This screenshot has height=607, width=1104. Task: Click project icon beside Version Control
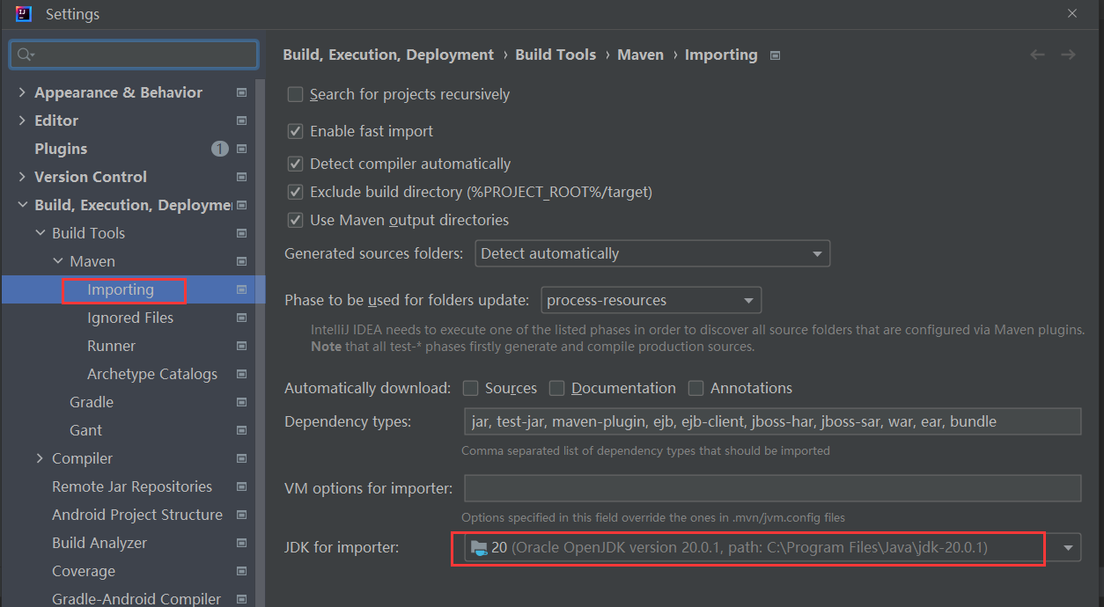(242, 177)
